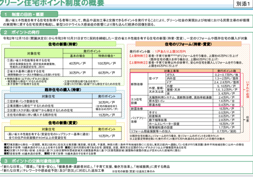Select the "60万Pt/戸" cell
This screenshot has height=177, width=253.
[x=107, y=73]
